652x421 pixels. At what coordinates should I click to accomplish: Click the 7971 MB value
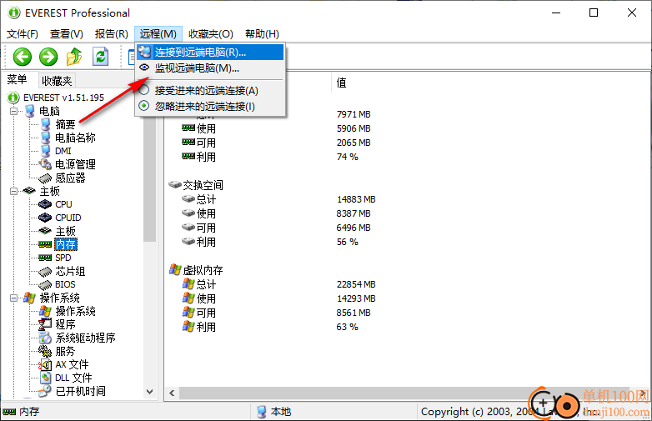tap(354, 114)
